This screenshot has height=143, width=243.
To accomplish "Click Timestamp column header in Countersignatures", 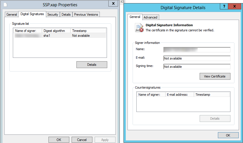I will 212,95.
